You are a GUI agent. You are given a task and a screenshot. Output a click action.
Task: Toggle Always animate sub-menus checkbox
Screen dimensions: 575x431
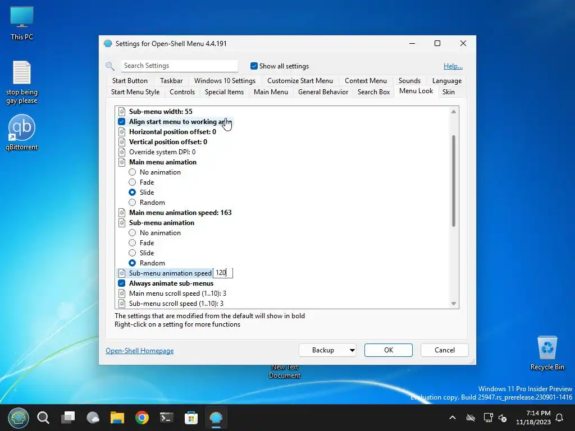(122, 283)
